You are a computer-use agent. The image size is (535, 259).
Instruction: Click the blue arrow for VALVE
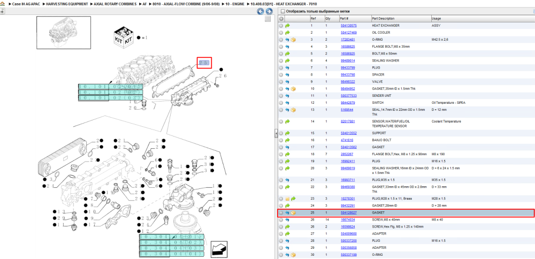pyautogui.click(x=287, y=82)
